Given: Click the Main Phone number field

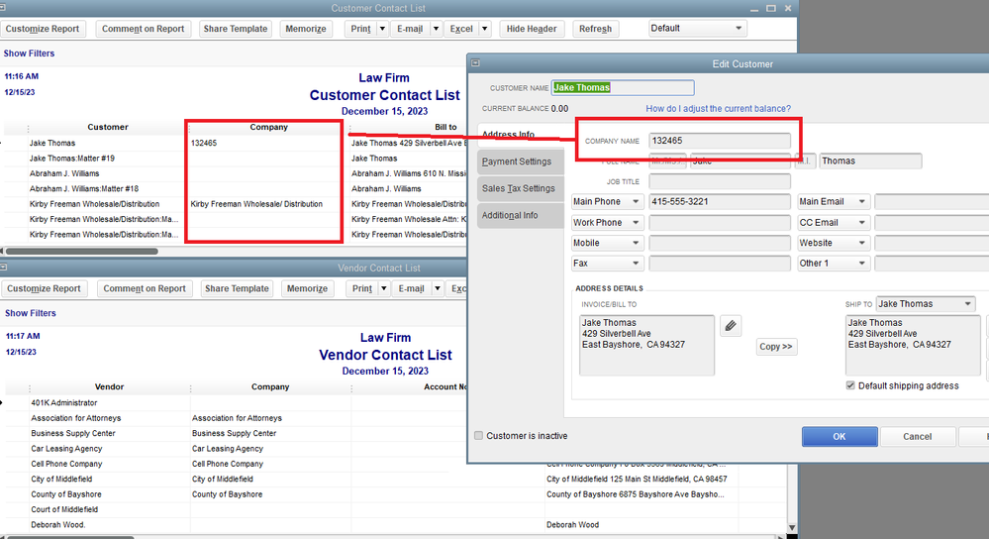Looking at the screenshot, I should pos(720,201).
